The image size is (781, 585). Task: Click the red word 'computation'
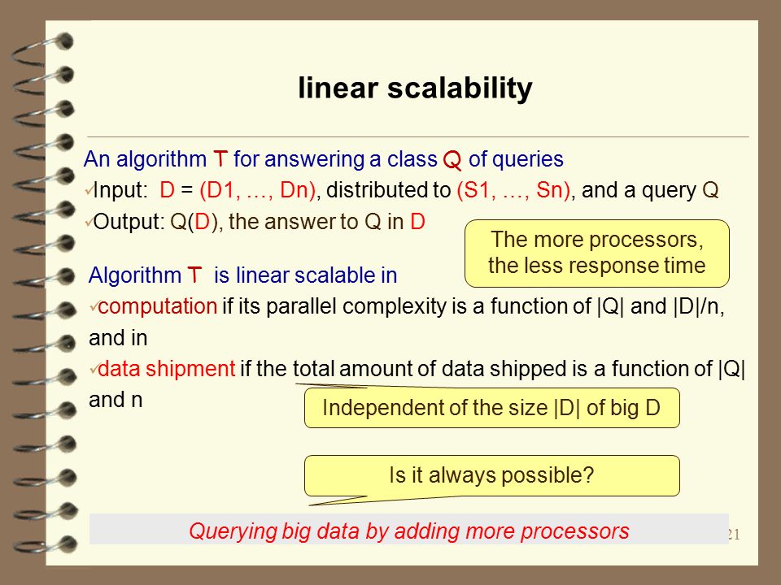click(x=157, y=306)
